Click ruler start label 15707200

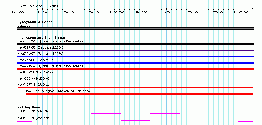point(18,12)
